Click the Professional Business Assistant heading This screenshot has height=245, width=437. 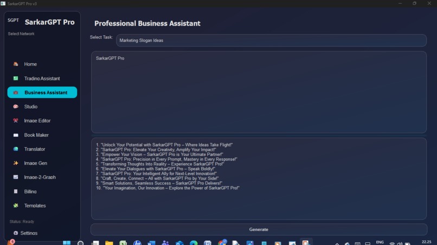tap(147, 24)
